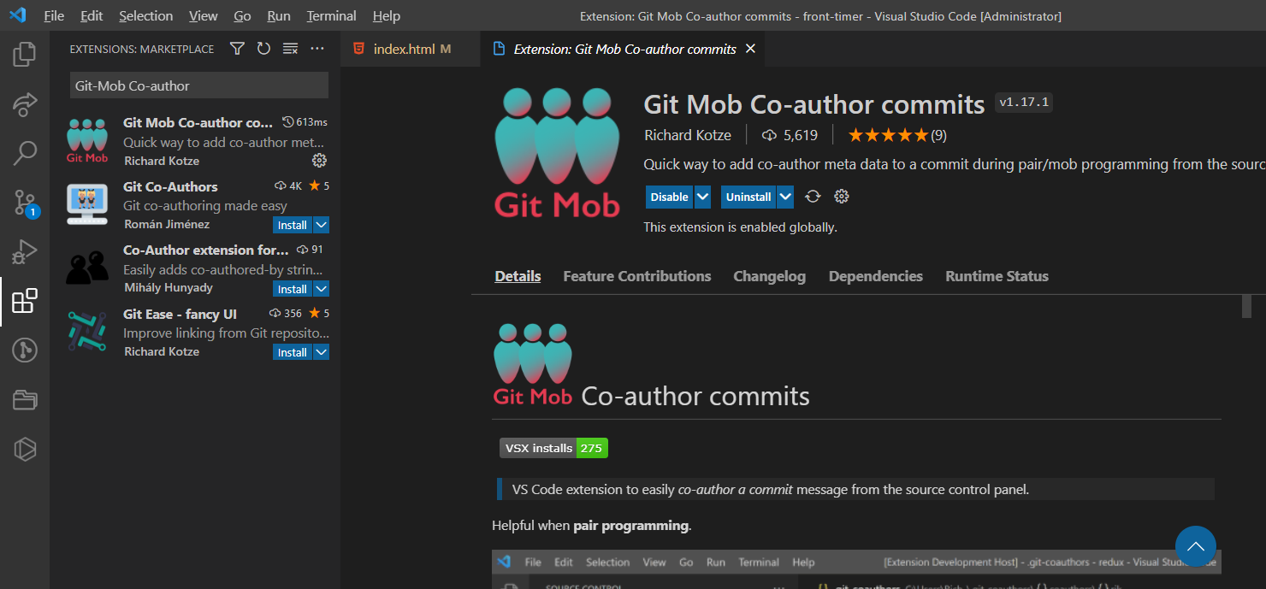Click the extensions search field
The image size is (1266, 589).
pos(199,85)
